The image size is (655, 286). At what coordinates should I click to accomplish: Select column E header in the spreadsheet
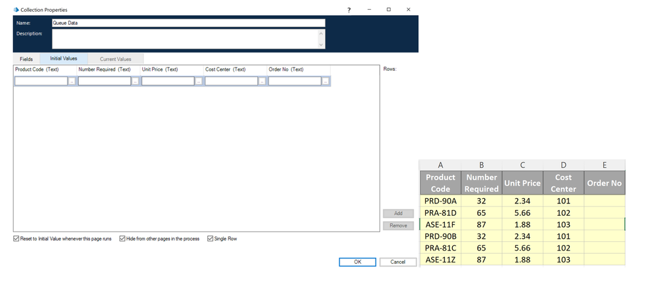pyautogui.click(x=604, y=165)
